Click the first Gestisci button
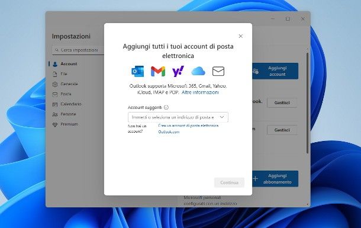Viewport: 361px width, 228px height. tap(282, 102)
